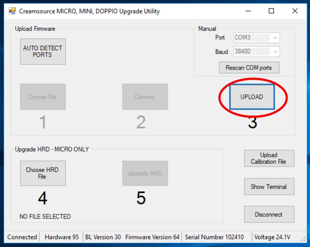Click Hardware 95 in status bar
This screenshot has width=310, height=247.
click(x=62, y=237)
